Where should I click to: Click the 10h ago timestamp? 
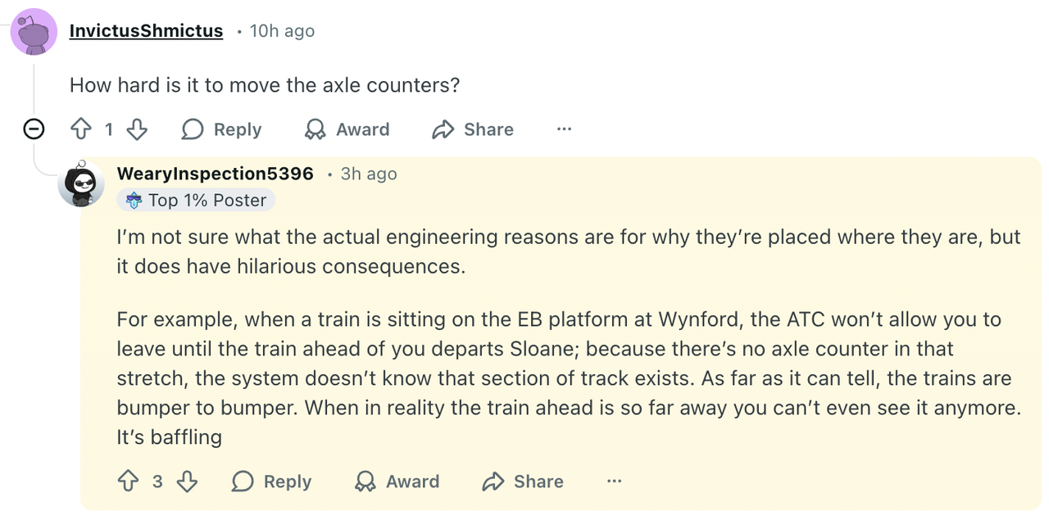tap(282, 31)
